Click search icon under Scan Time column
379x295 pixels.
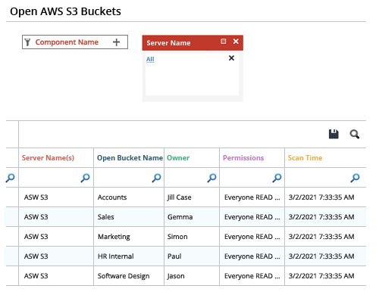pos(355,178)
